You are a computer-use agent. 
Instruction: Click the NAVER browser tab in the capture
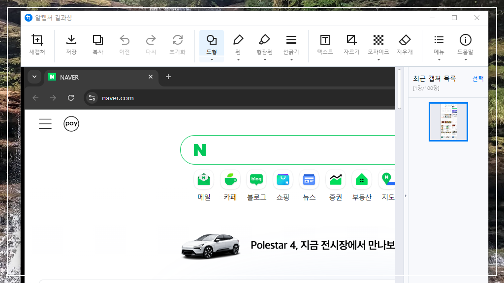101,77
